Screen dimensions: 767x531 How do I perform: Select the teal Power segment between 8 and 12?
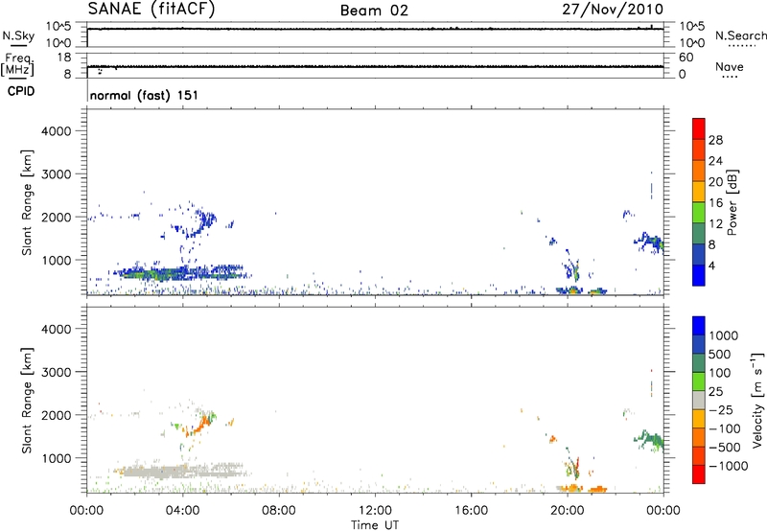[699, 233]
